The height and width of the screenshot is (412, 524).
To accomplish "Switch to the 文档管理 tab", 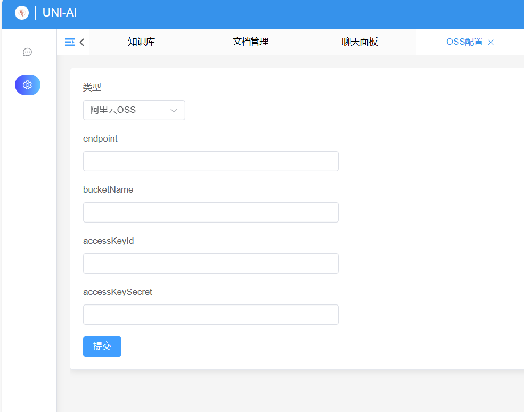I will point(252,42).
